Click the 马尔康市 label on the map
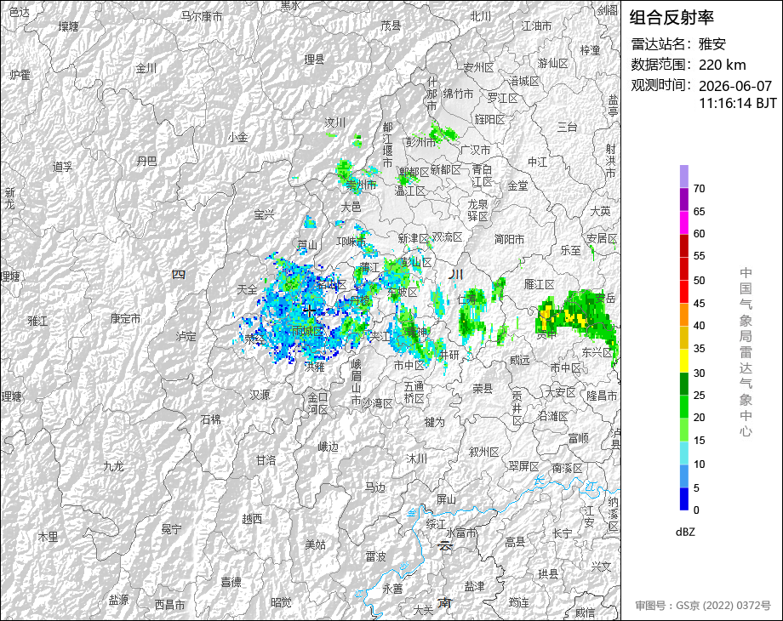Image resolution: width=783 pixels, height=621 pixels. point(201,16)
